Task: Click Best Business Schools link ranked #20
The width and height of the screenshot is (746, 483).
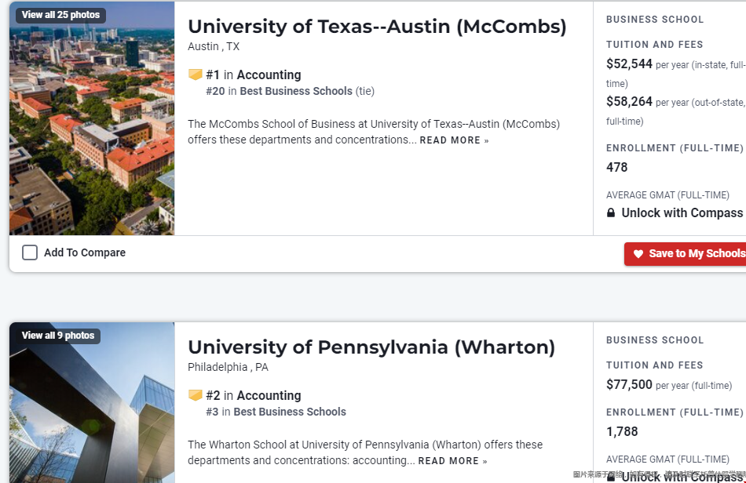Action: point(296,91)
